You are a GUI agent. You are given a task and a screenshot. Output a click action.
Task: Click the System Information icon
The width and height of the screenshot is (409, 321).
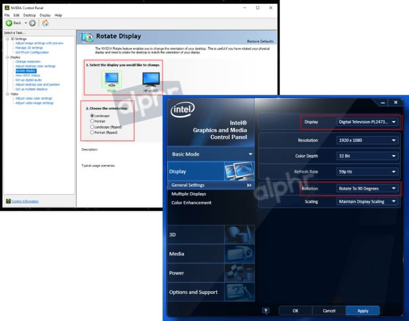[8, 201]
